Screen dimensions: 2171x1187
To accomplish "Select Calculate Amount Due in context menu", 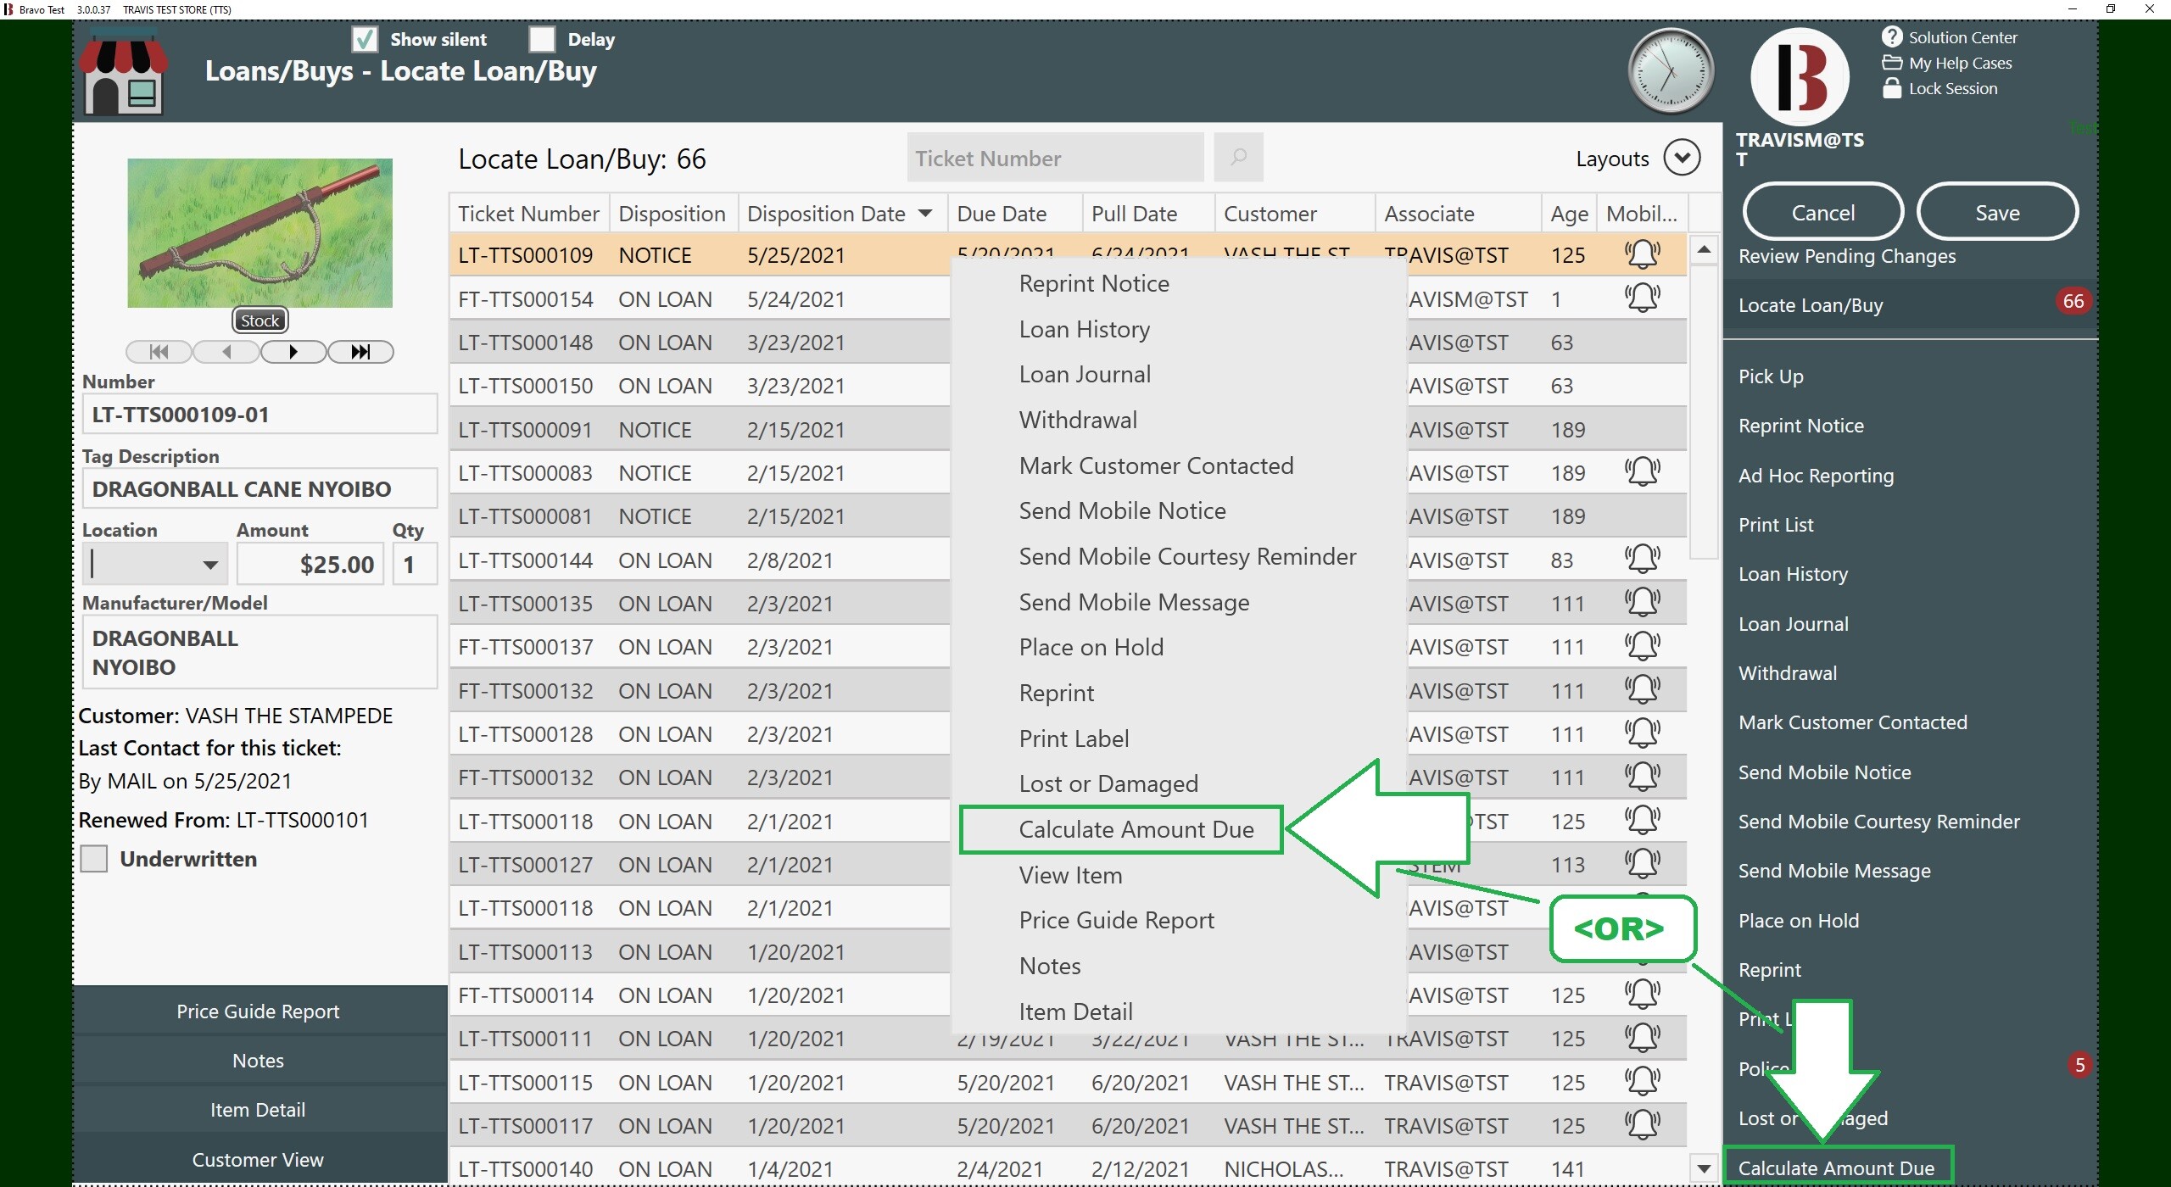I will pos(1136,829).
